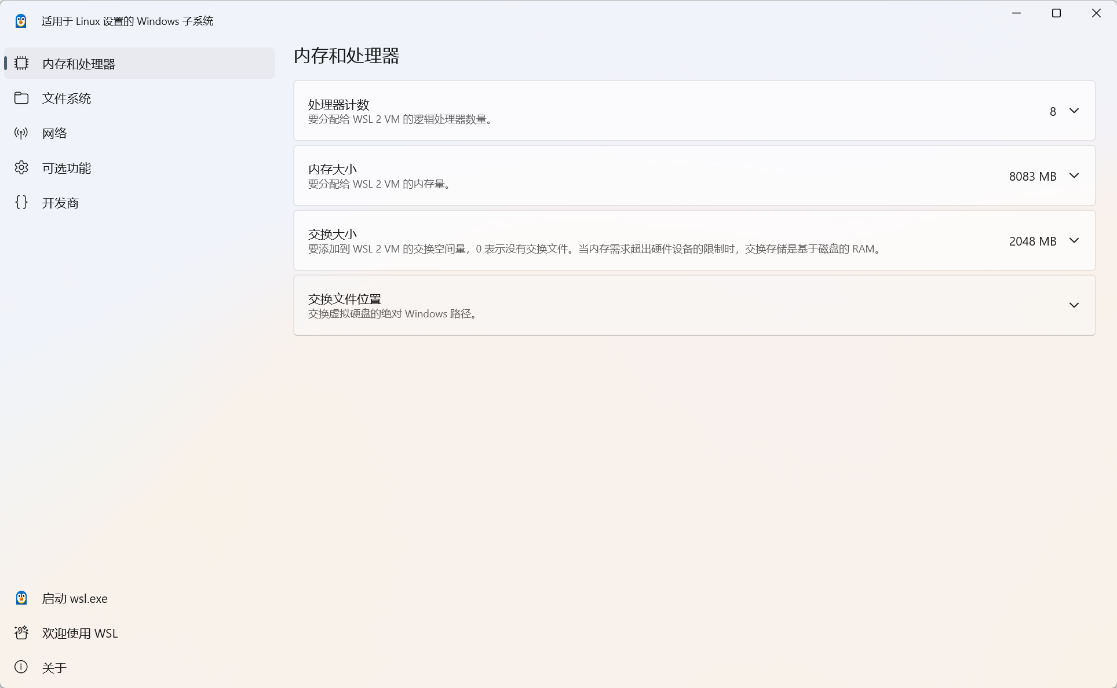Click the greeting icon next to 欢迎使用 WSL
This screenshot has width=1117, height=688.
(x=21, y=632)
